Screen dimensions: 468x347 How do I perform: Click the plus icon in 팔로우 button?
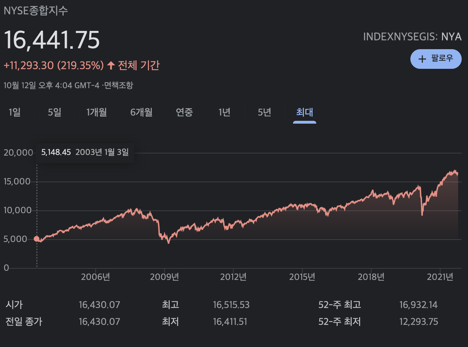pyautogui.click(x=422, y=59)
